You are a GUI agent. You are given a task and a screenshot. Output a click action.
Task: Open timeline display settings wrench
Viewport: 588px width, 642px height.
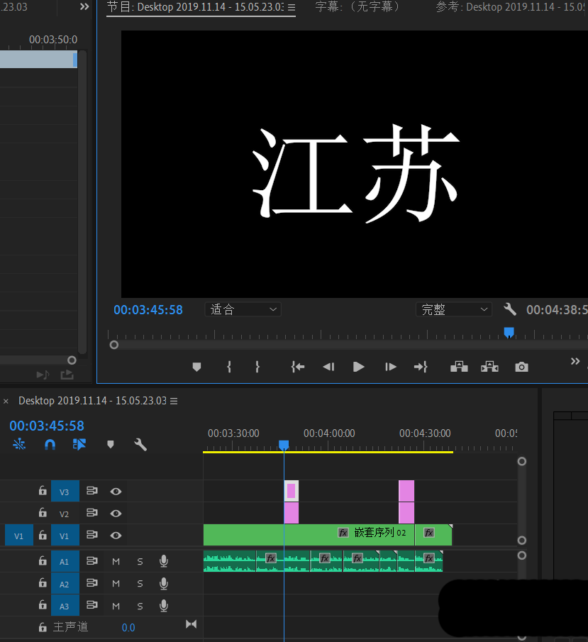click(x=140, y=445)
